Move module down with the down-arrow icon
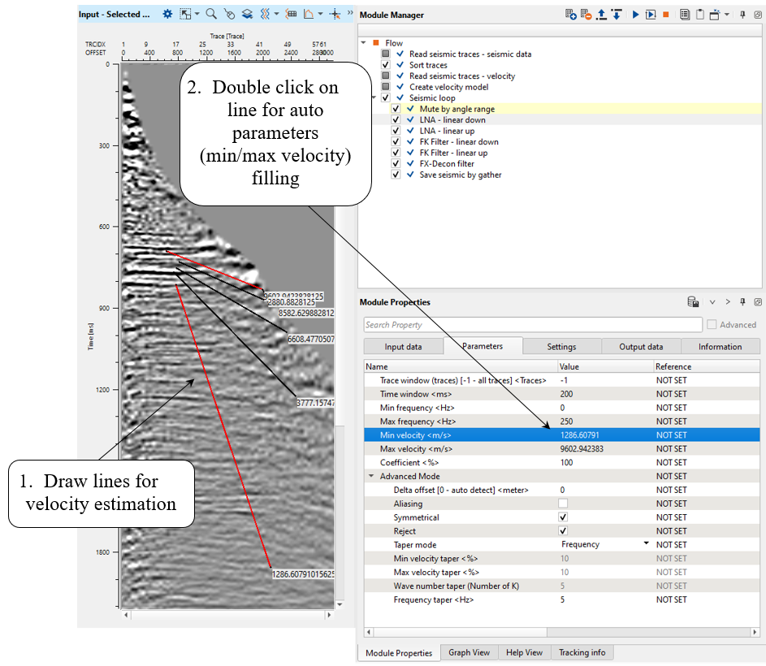Image resolution: width=766 pixels, height=666 pixels. coord(617,15)
